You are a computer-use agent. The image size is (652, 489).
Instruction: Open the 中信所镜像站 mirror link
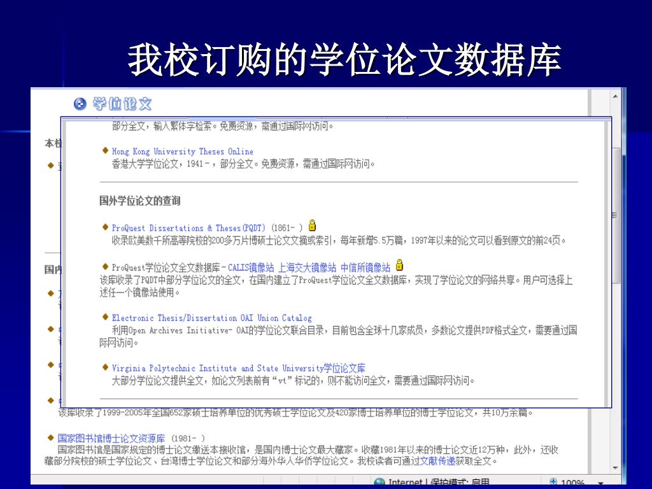point(365,267)
